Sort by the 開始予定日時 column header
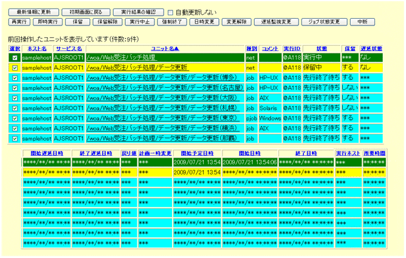 [x=197, y=153]
